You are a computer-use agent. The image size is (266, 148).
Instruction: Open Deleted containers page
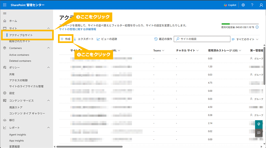click(20, 61)
